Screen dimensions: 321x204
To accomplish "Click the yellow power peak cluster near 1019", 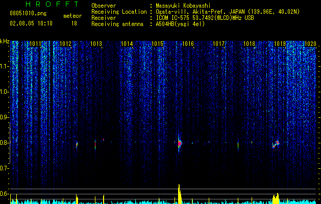I will (x=276, y=198).
